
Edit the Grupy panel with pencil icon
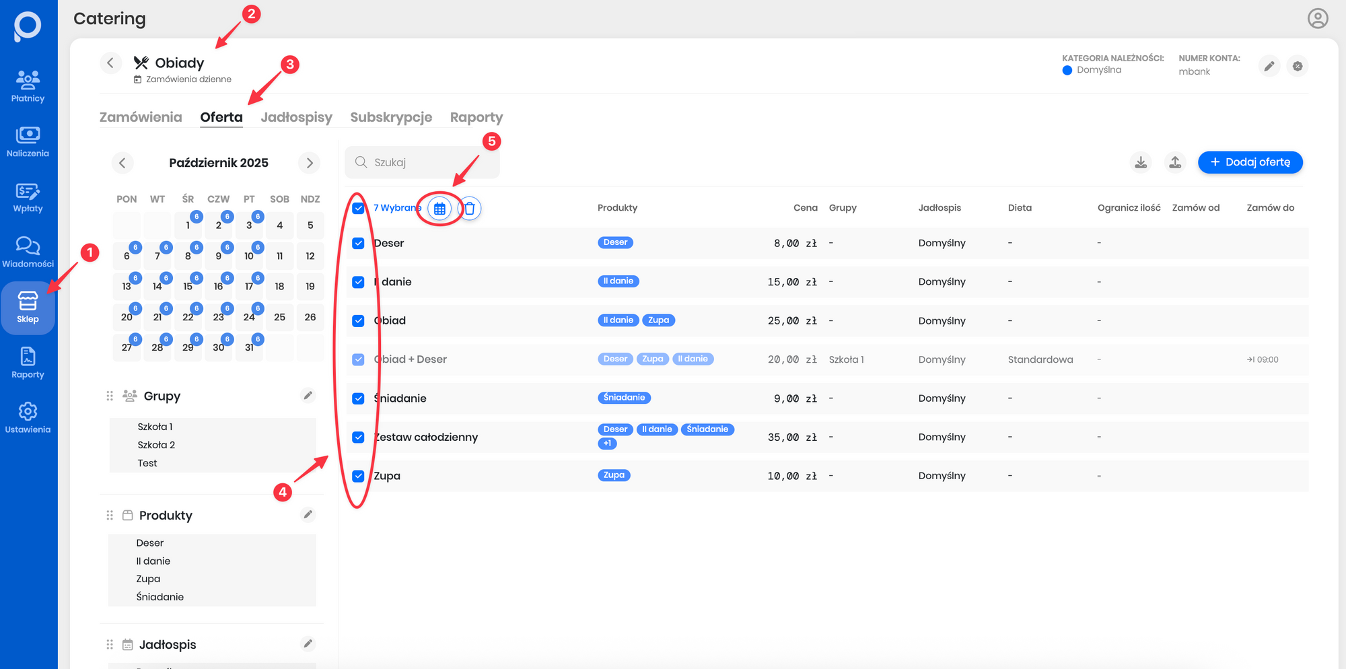(308, 396)
